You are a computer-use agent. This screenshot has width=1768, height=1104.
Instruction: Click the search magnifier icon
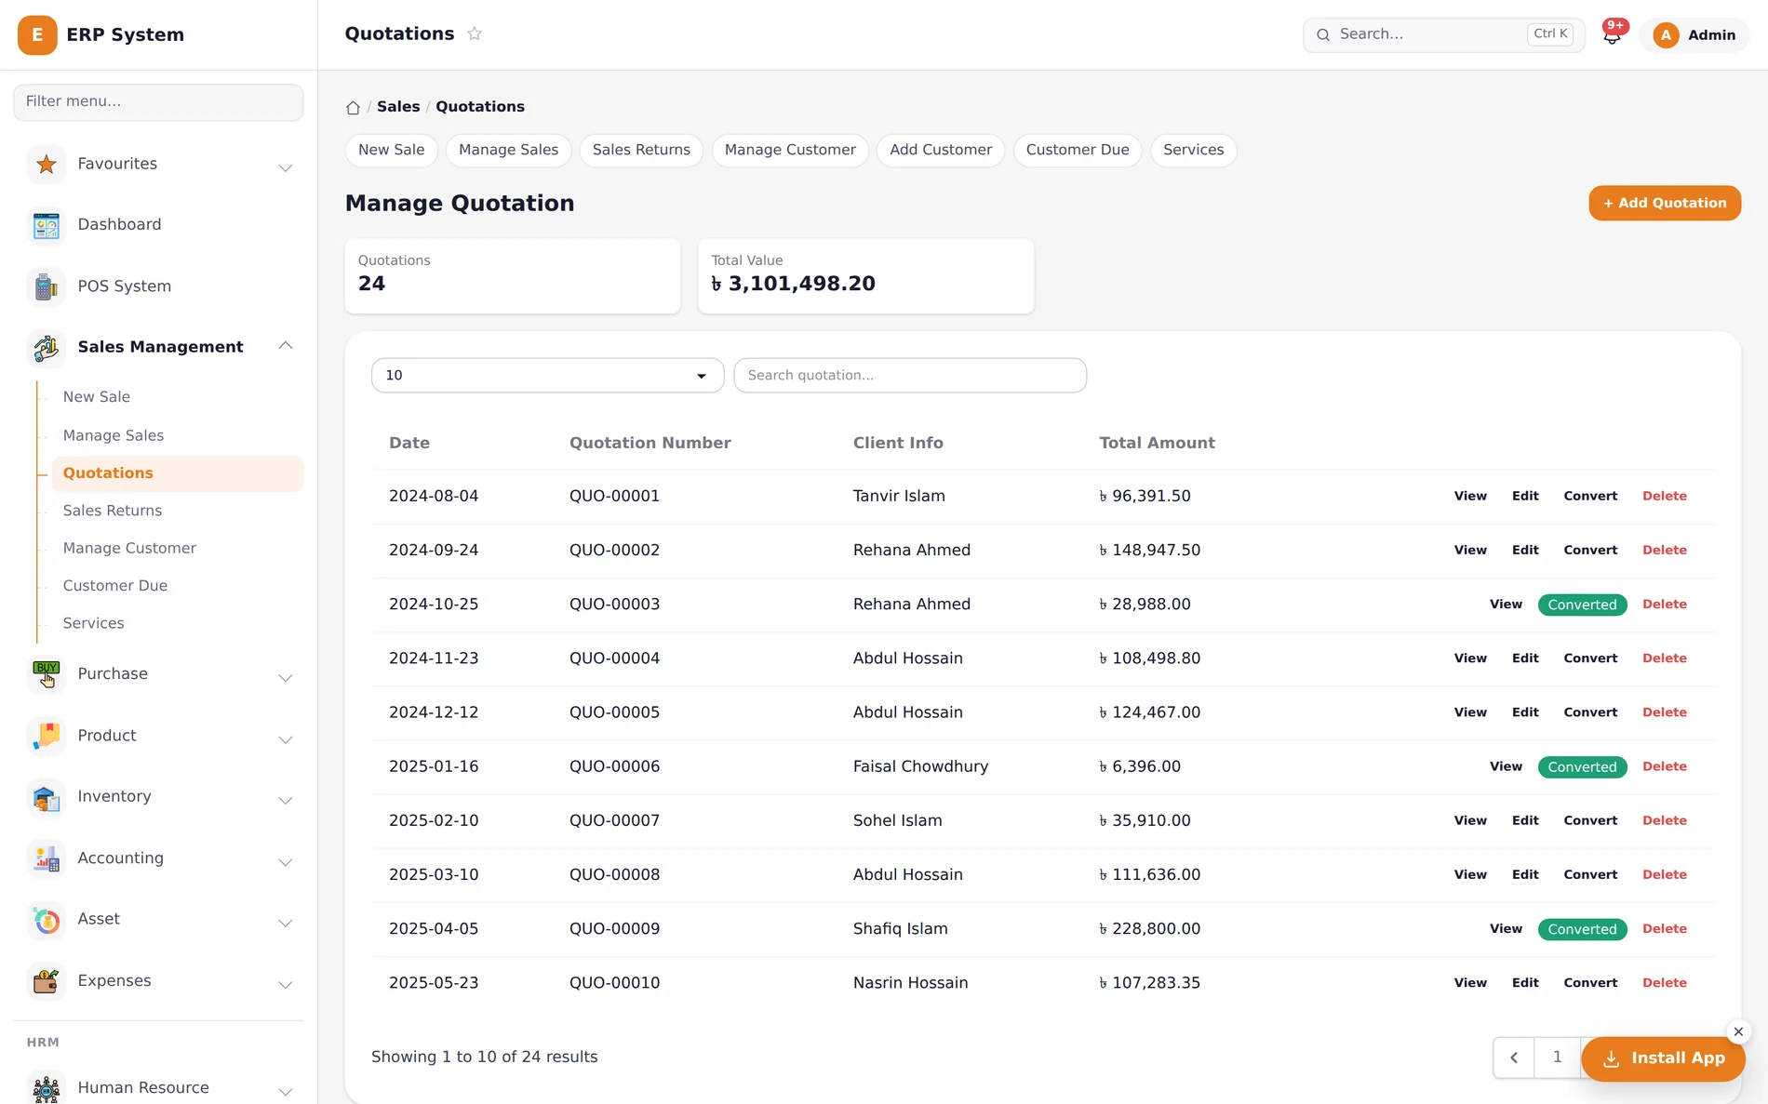pos(1323,34)
